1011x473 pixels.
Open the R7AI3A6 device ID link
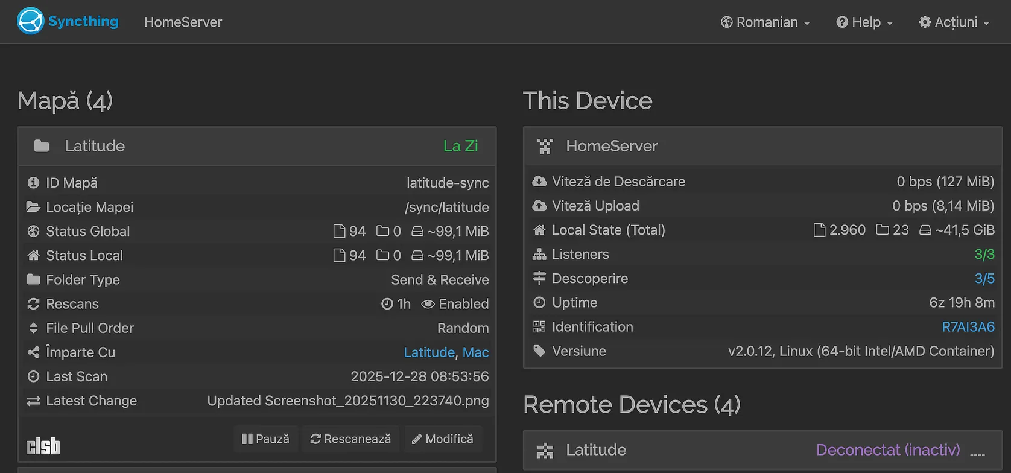(x=968, y=327)
